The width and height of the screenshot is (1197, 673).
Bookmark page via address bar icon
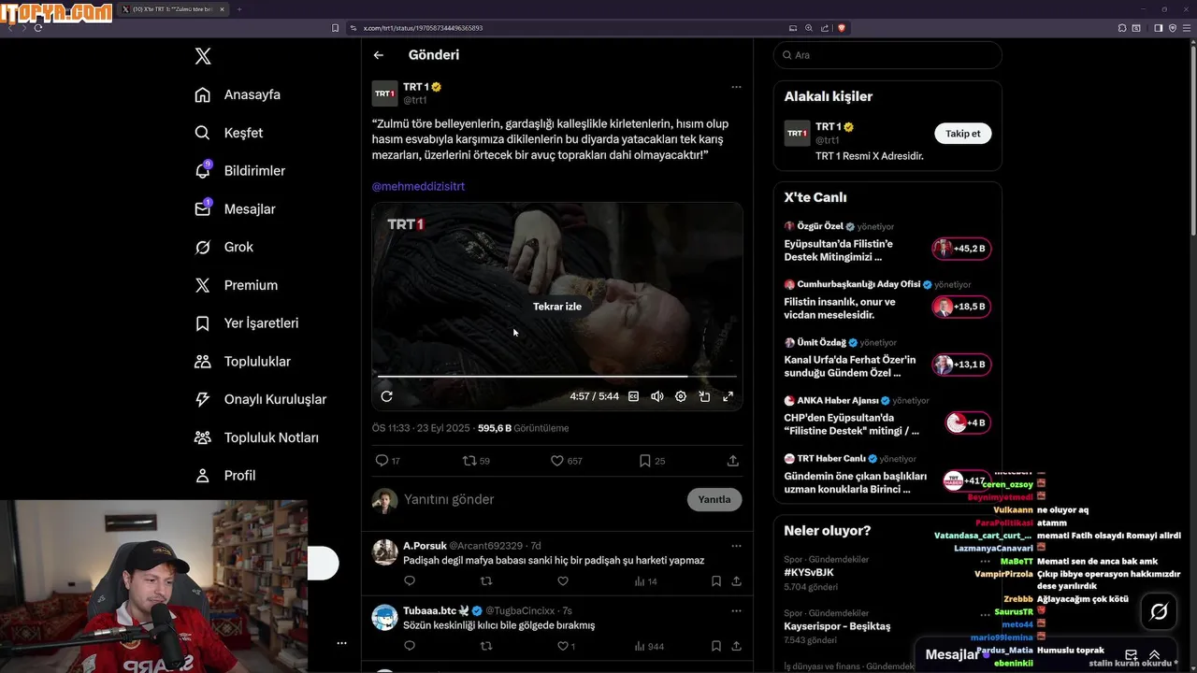(x=336, y=28)
